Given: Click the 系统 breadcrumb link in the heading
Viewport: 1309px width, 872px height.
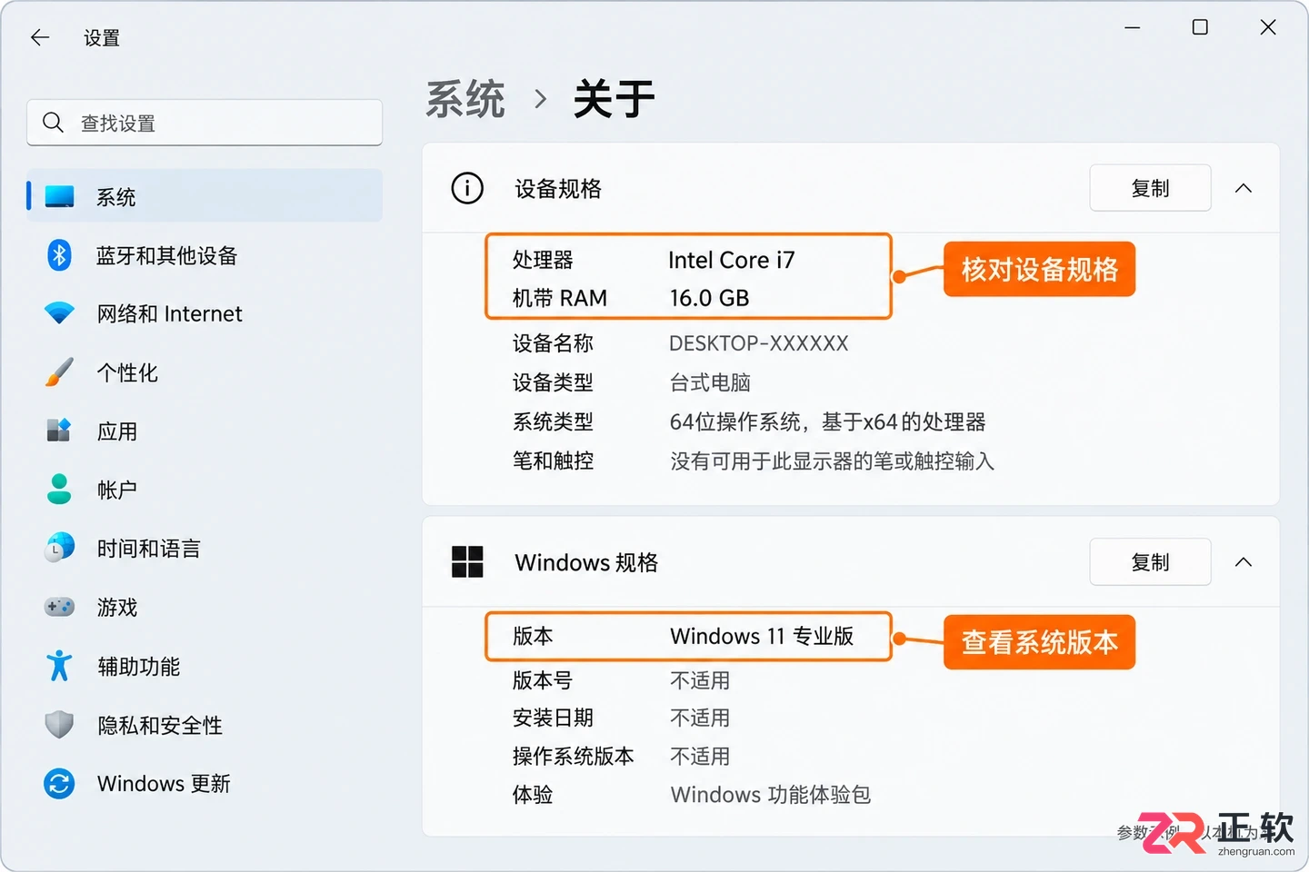Looking at the screenshot, I should (465, 99).
